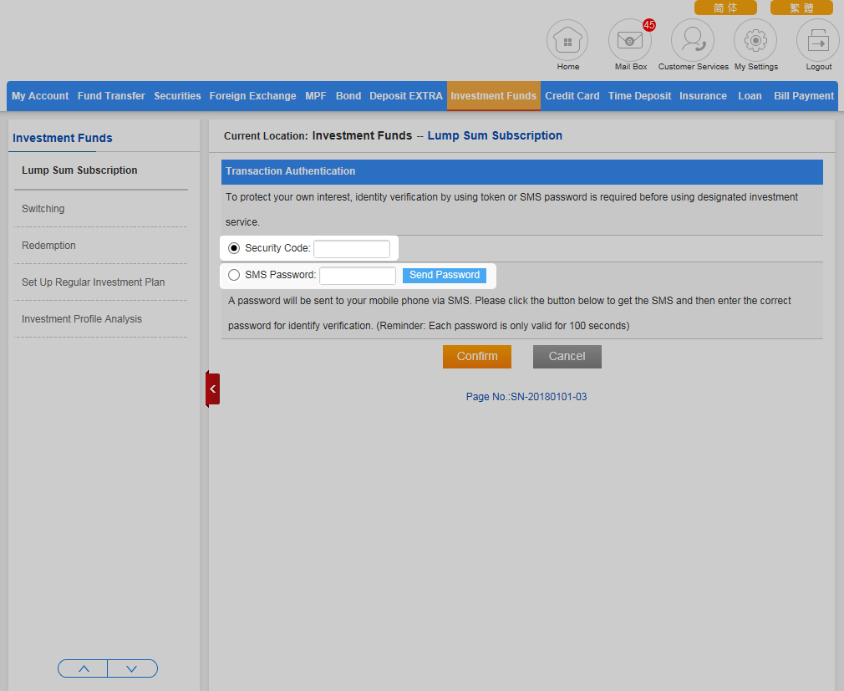The height and width of the screenshot is (691, 844).
Task: Click the orange Confirm button
Action: (x=476, y=357)
